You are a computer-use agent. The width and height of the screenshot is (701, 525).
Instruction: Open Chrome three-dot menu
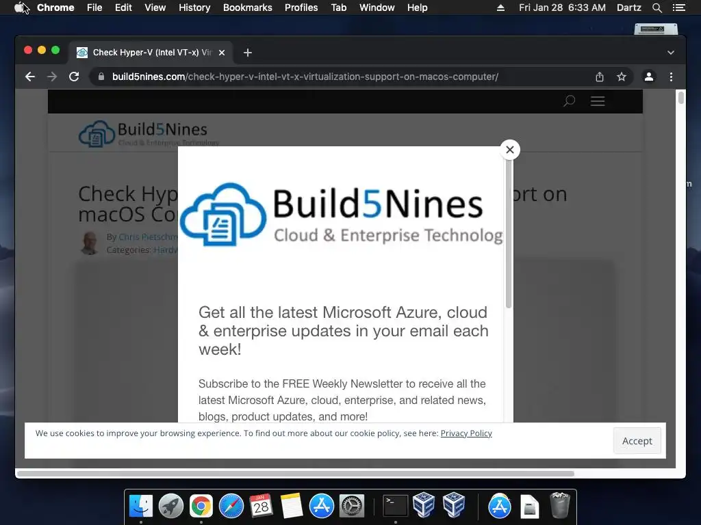click(x=671, y=77)
